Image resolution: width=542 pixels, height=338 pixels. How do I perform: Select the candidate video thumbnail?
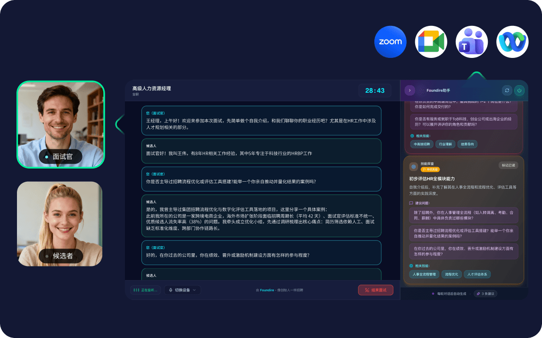[x=60, y=224]
